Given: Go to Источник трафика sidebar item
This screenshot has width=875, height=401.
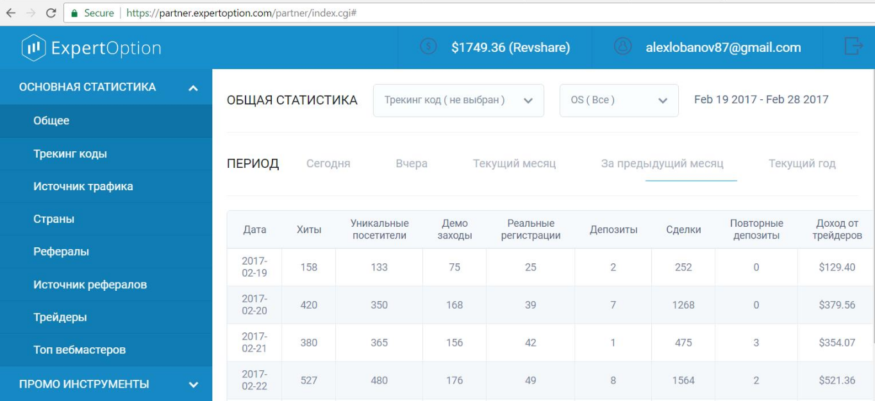Looking at the screenshot, I should click(x=83, y=186).
